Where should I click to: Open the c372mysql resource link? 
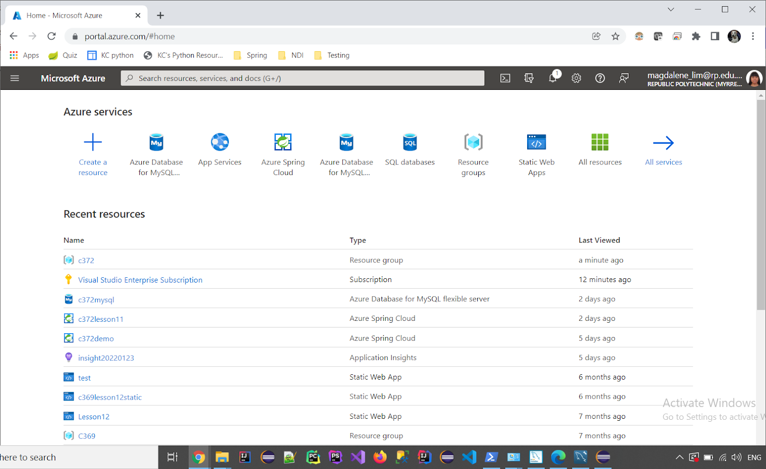tap(96, 299)
